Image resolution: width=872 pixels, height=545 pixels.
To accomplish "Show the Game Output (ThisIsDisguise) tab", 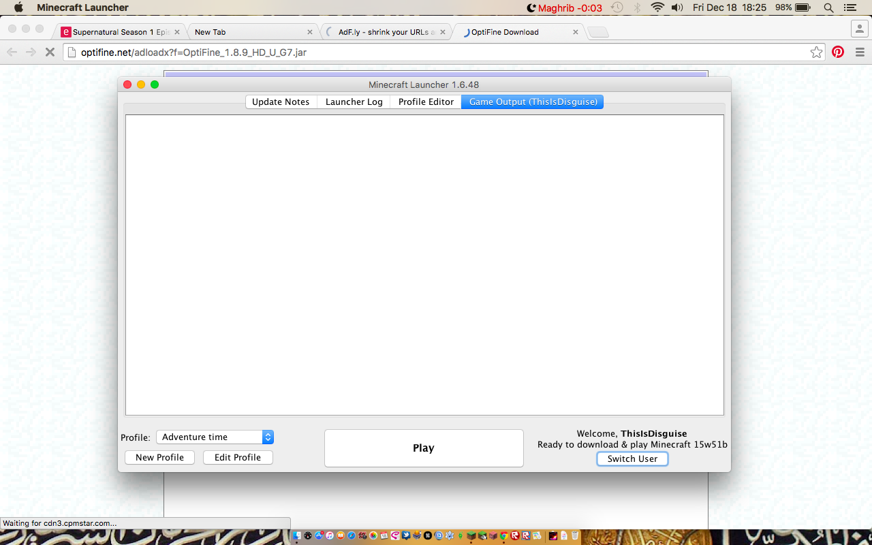I will click(x=533, y=102).
